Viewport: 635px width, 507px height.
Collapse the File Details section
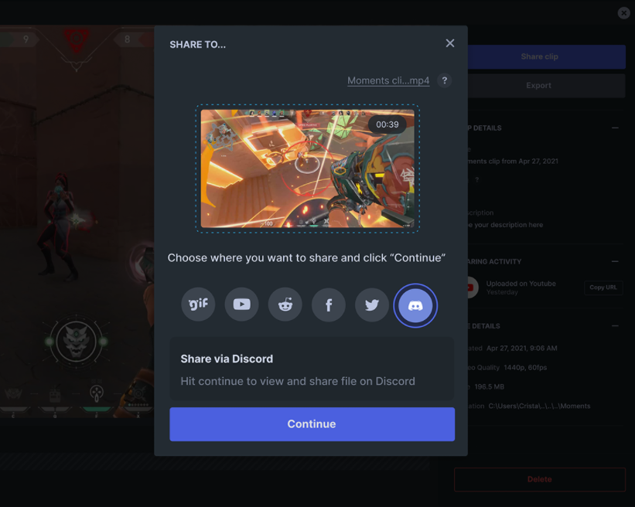[615, 325]
